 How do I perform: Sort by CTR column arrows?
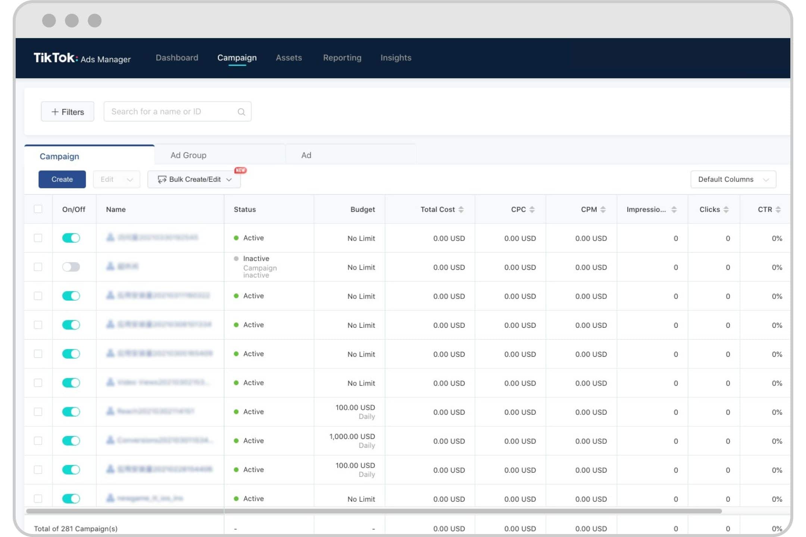(778, 210)
